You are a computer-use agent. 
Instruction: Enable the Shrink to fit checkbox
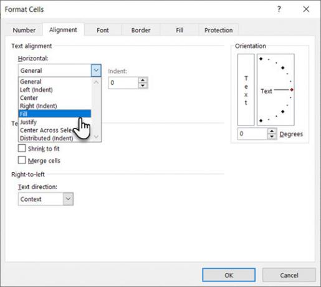tap(22, 148)
